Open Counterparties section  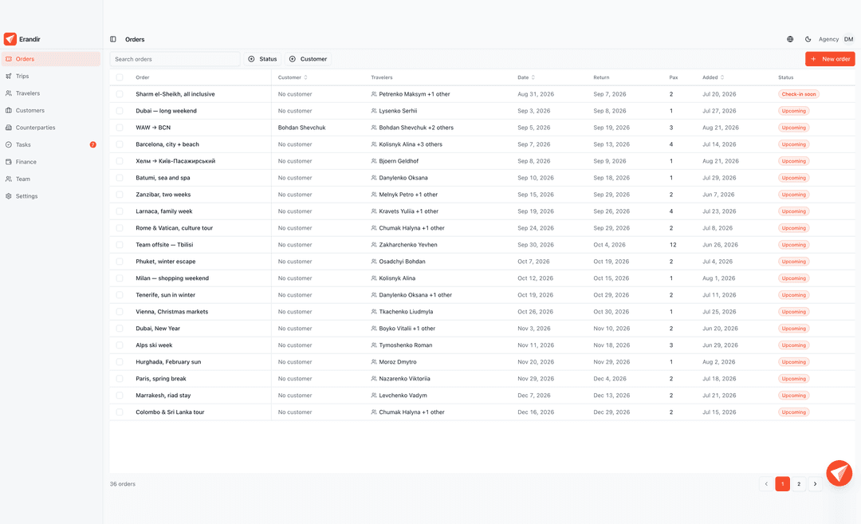click(x=50, y=128)
